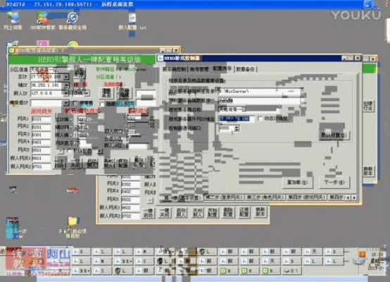Open the dropdown below the 假人IP row
This screenshot has height=282, width=390.
[x=65, y=103]
